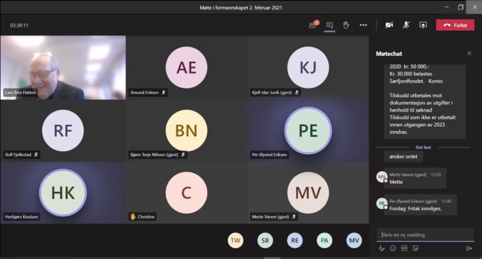Select Per Øyvind Eriksen's participant tile

308,130
